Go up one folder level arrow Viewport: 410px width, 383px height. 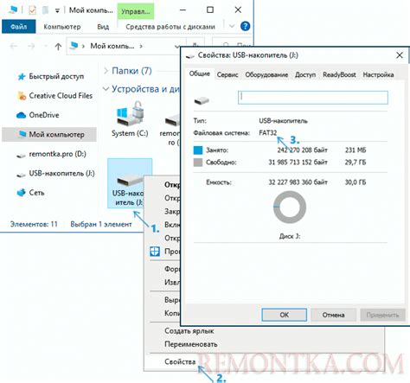click(58, 46)
